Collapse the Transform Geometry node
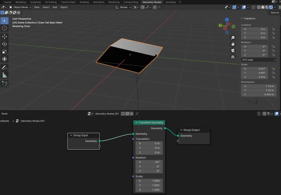Screen dimensions: 281x195 (x=137, y=123)
